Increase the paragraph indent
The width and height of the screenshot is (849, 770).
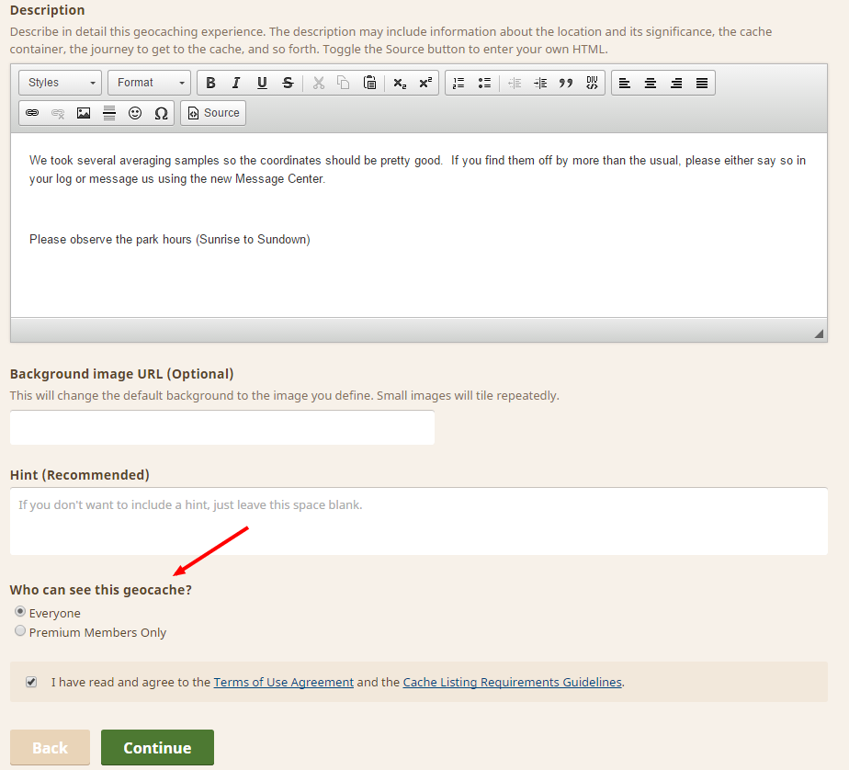(540, 83)
